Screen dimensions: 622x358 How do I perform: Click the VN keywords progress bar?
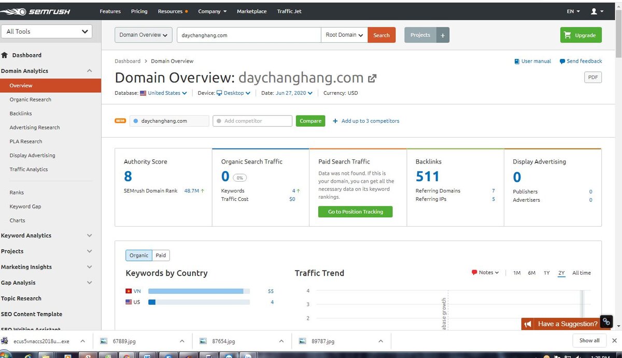point(199,291)
